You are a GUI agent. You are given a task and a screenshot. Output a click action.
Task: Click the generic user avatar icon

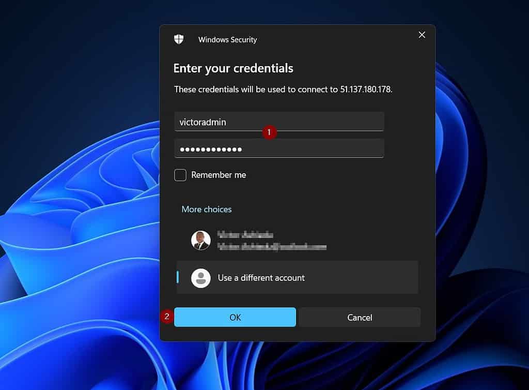click(201, 278)
